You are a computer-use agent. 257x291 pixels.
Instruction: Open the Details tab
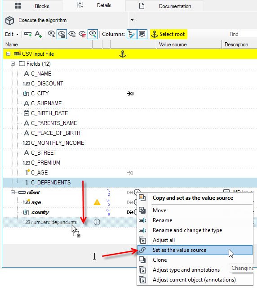94,5
